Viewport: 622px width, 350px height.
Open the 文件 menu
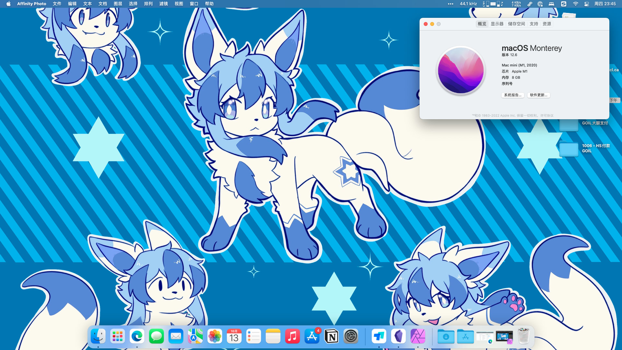click(57, 4)
